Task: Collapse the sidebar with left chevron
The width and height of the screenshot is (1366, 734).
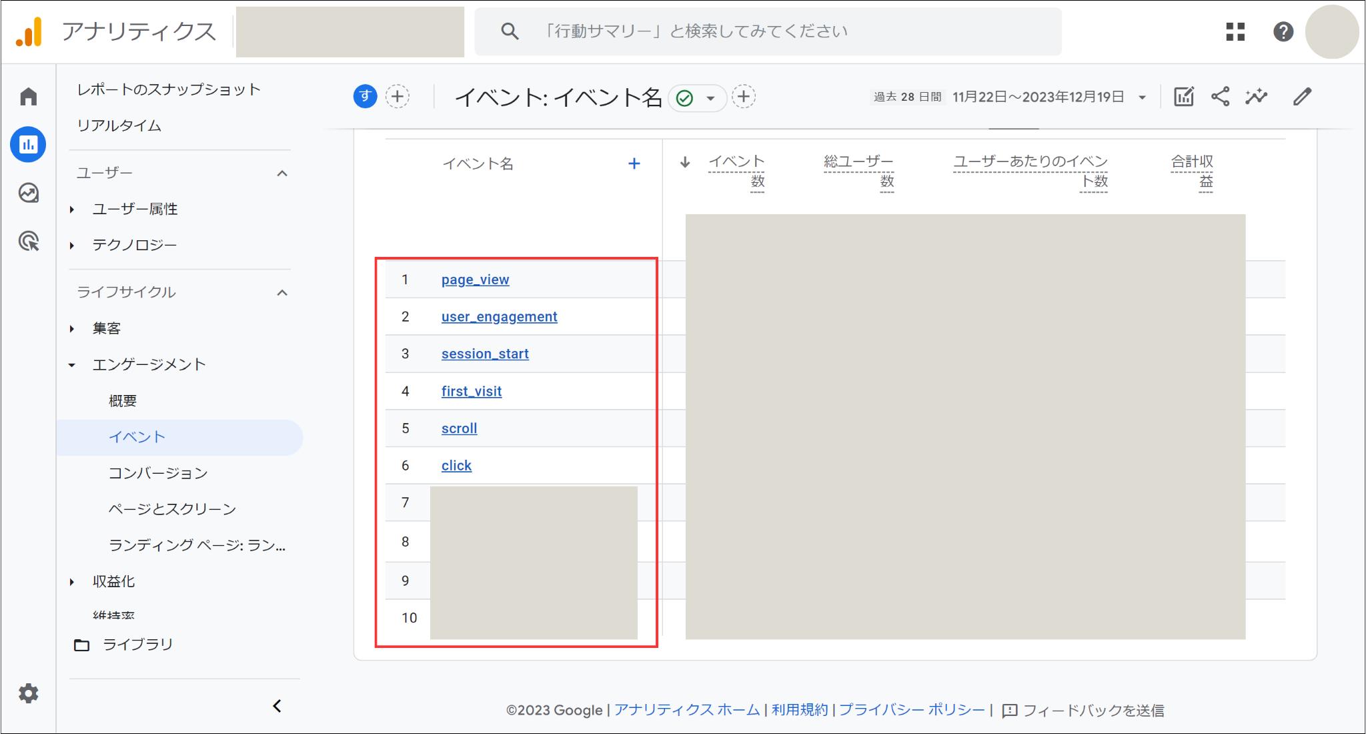Action: point(277,706)
